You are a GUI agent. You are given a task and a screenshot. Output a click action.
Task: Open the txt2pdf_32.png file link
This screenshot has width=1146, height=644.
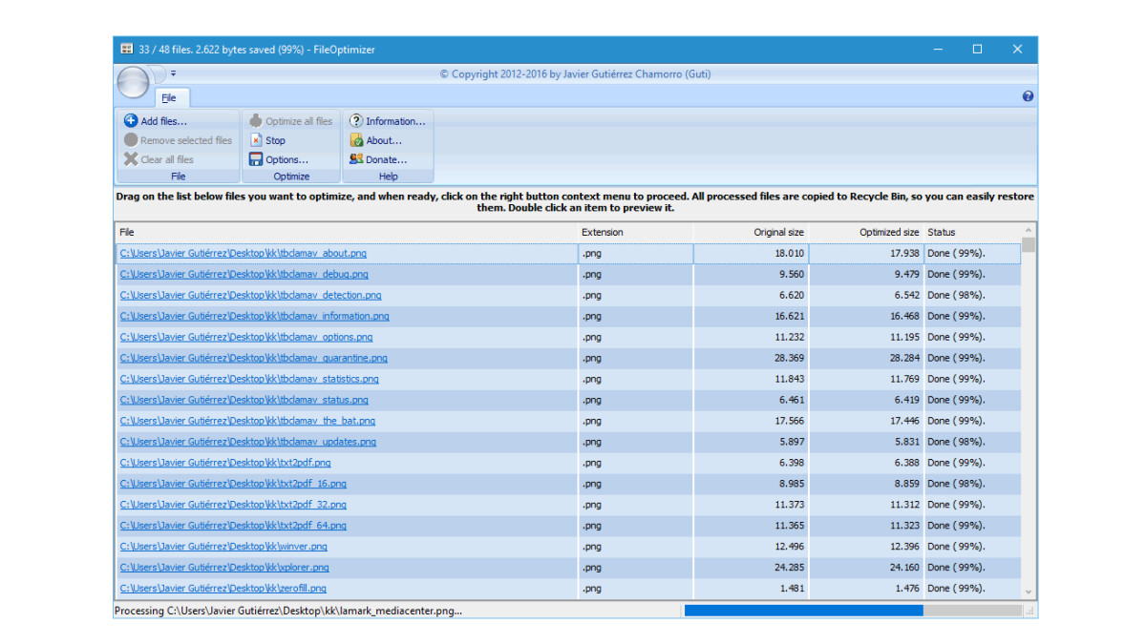233,505
